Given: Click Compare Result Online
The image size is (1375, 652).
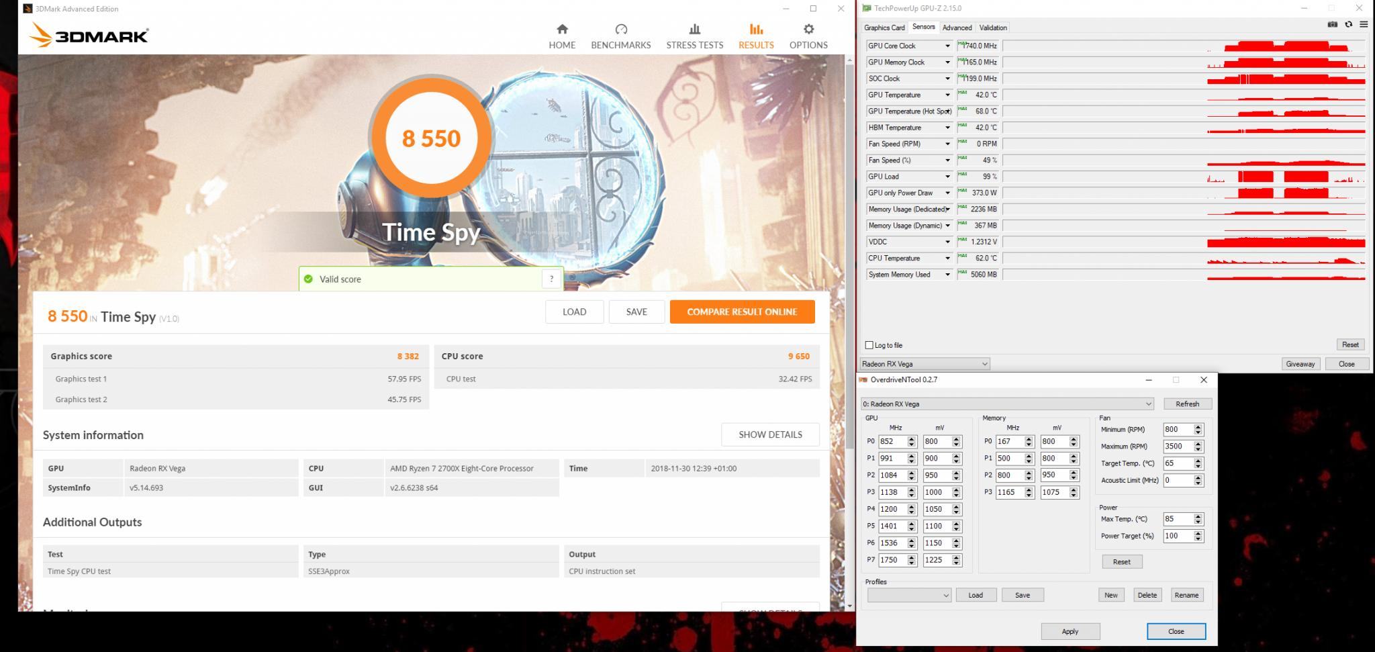Looking at the screenshot, I should click(x=742, y=312).
